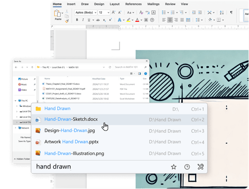Select Hand-Drwan-Illustration.png result
The height and width of the screenshot is (189, 249).
[120, 153]
